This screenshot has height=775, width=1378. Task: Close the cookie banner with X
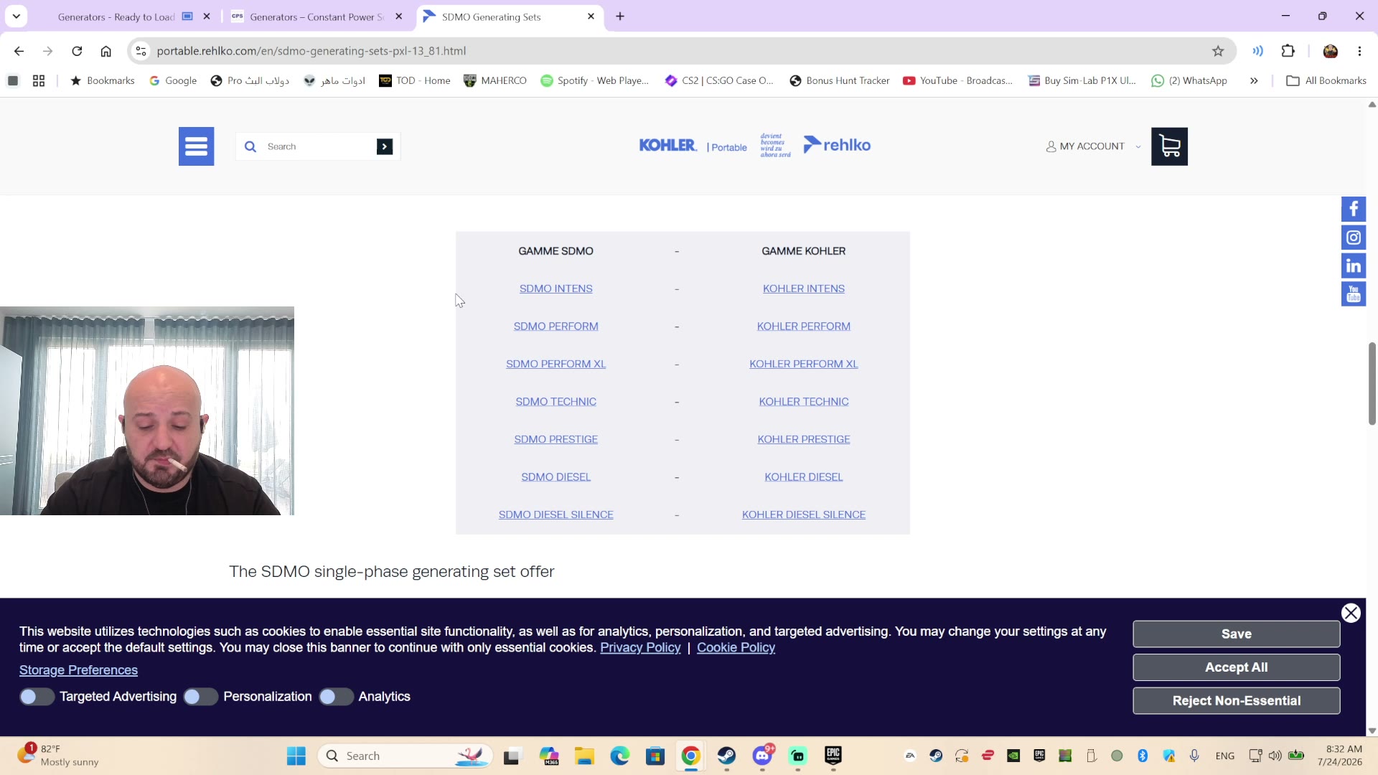point(1351,613)
